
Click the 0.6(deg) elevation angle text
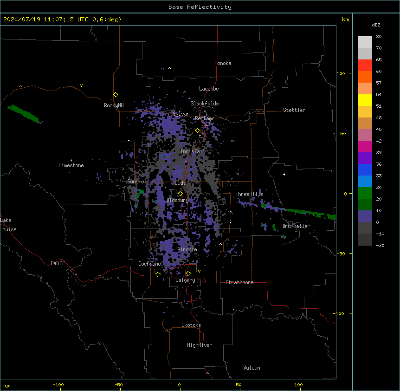tap(107, 20)
